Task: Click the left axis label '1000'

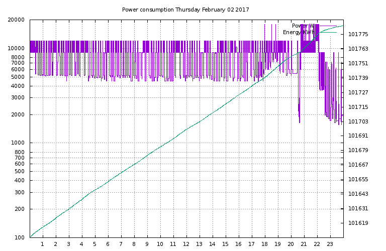Action: point(18,143)
